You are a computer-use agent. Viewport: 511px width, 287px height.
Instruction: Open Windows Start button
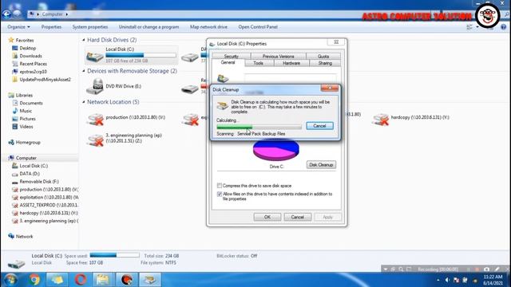(10, 280)
